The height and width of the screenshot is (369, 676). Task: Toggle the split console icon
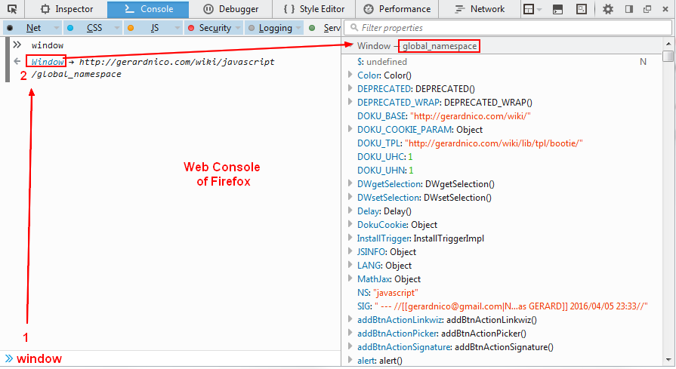[557, 9]
